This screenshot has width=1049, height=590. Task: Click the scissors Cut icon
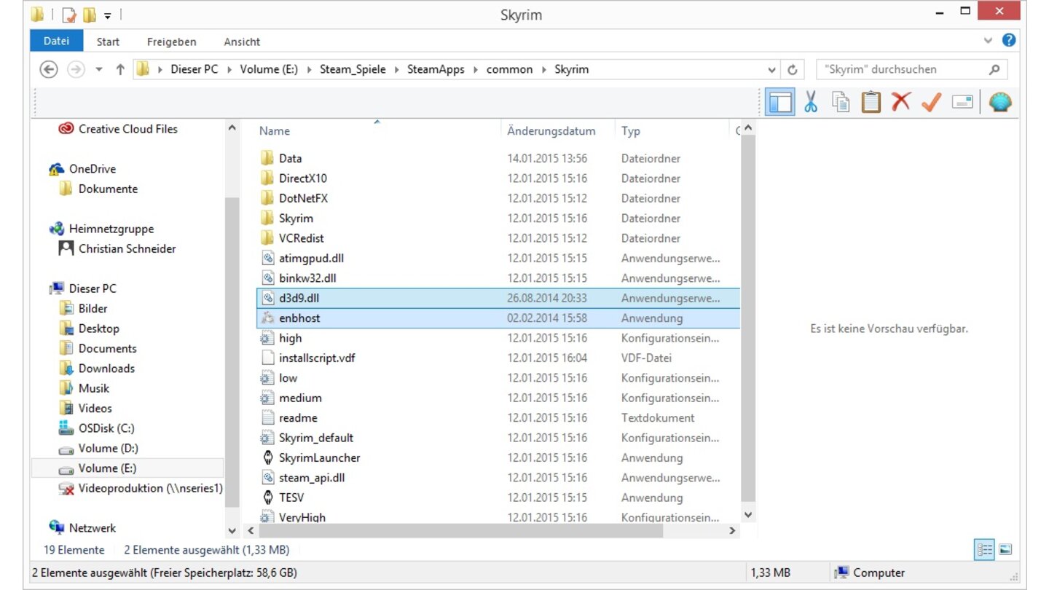click(x=811, y=102)
